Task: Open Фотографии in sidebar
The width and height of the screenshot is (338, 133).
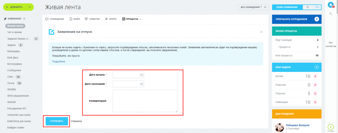Action: [x=15, y=64]
